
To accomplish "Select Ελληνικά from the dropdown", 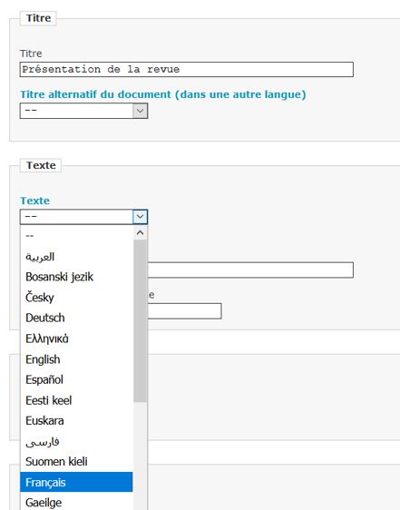I will (x=76, y=338).
